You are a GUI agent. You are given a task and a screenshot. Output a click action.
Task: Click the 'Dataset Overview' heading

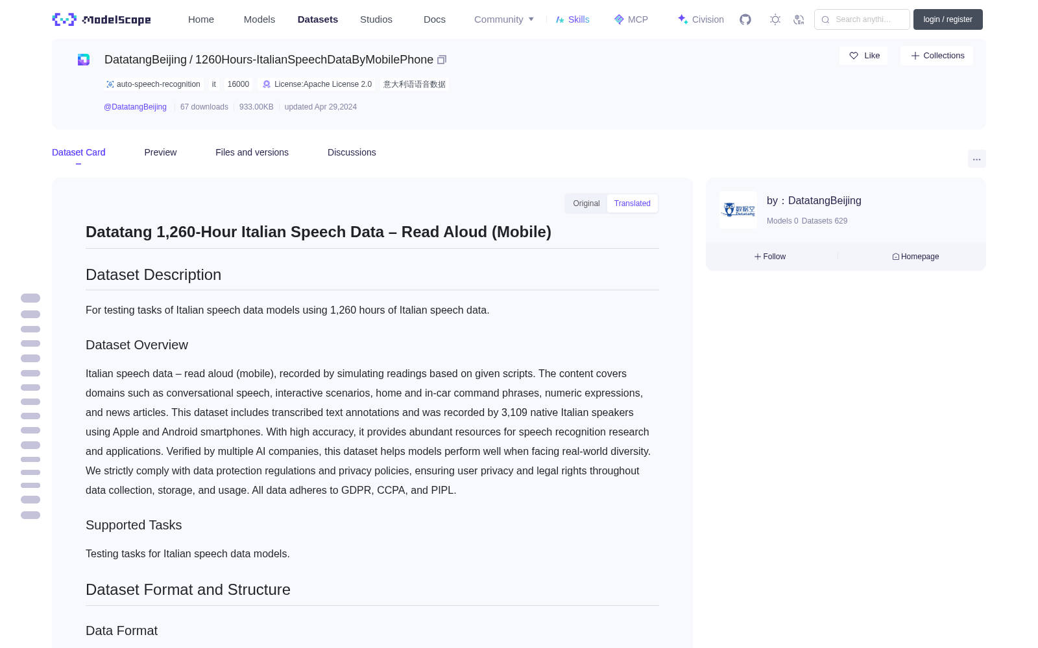tap(137, 345)
